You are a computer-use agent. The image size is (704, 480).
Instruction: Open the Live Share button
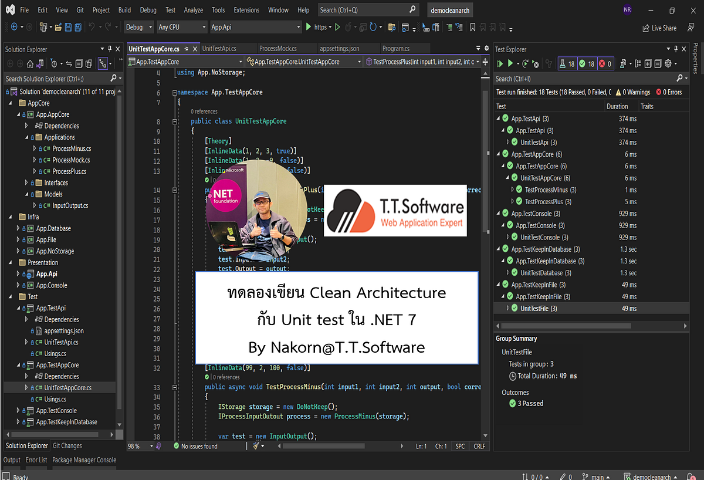point(658,28)
